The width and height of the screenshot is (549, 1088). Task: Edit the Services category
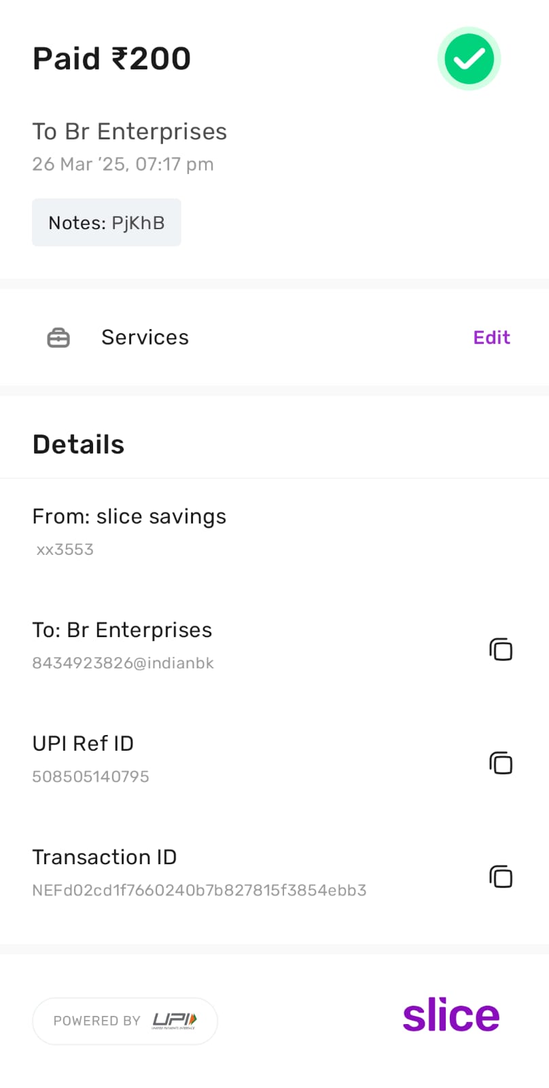tap(491, 337)
